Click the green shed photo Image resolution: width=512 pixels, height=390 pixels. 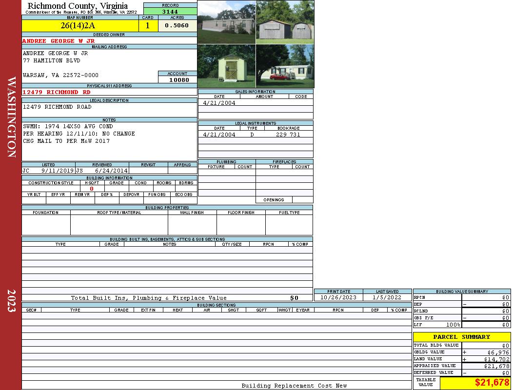click(226, 66)
